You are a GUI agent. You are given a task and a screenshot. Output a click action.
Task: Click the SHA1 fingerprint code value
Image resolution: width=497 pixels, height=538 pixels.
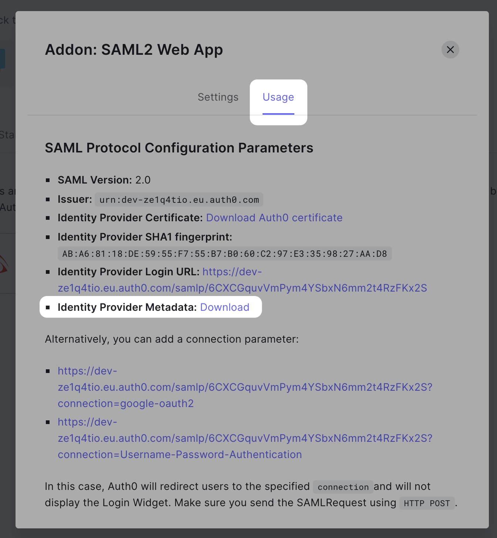pos(224,254)
